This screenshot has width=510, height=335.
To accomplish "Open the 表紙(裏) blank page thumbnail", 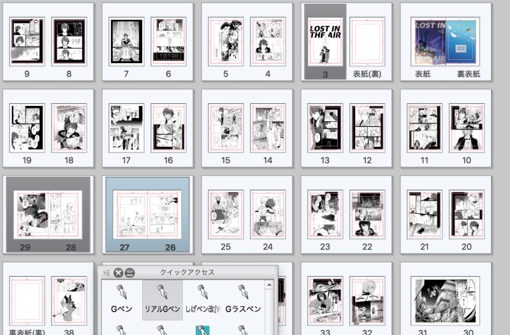I will coord(367,41).
